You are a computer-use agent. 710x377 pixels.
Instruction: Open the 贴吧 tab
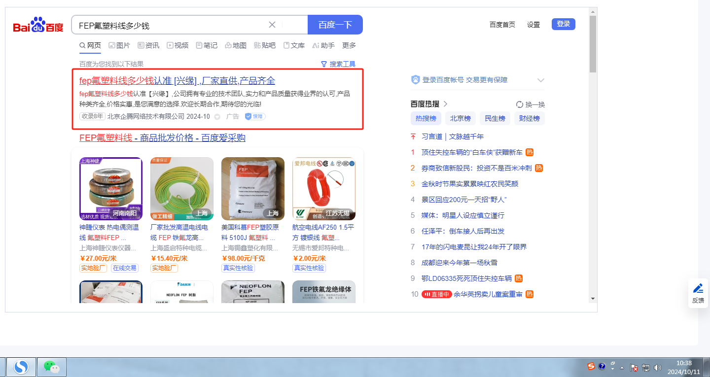pos(265,45)
